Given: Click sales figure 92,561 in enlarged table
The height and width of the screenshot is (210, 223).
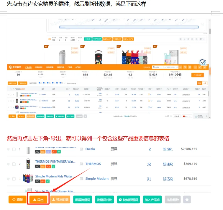Looking at the screenshot, I should click(x=168, y=149).
